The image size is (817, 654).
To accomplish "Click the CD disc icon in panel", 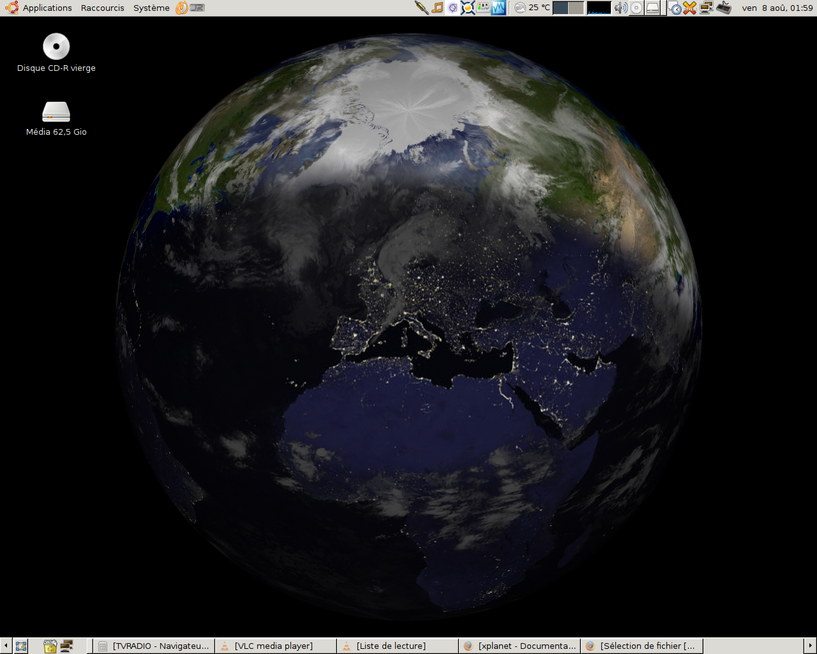I will click(636, 8).
